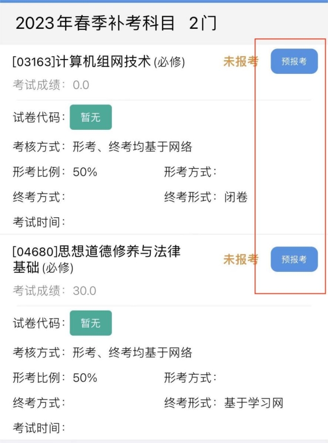Tap 暂无 badge under 思想道德修养与法律基础 course
Viewport: 328px width, 443px height.
pyautogui.click(x=91, y=323)
